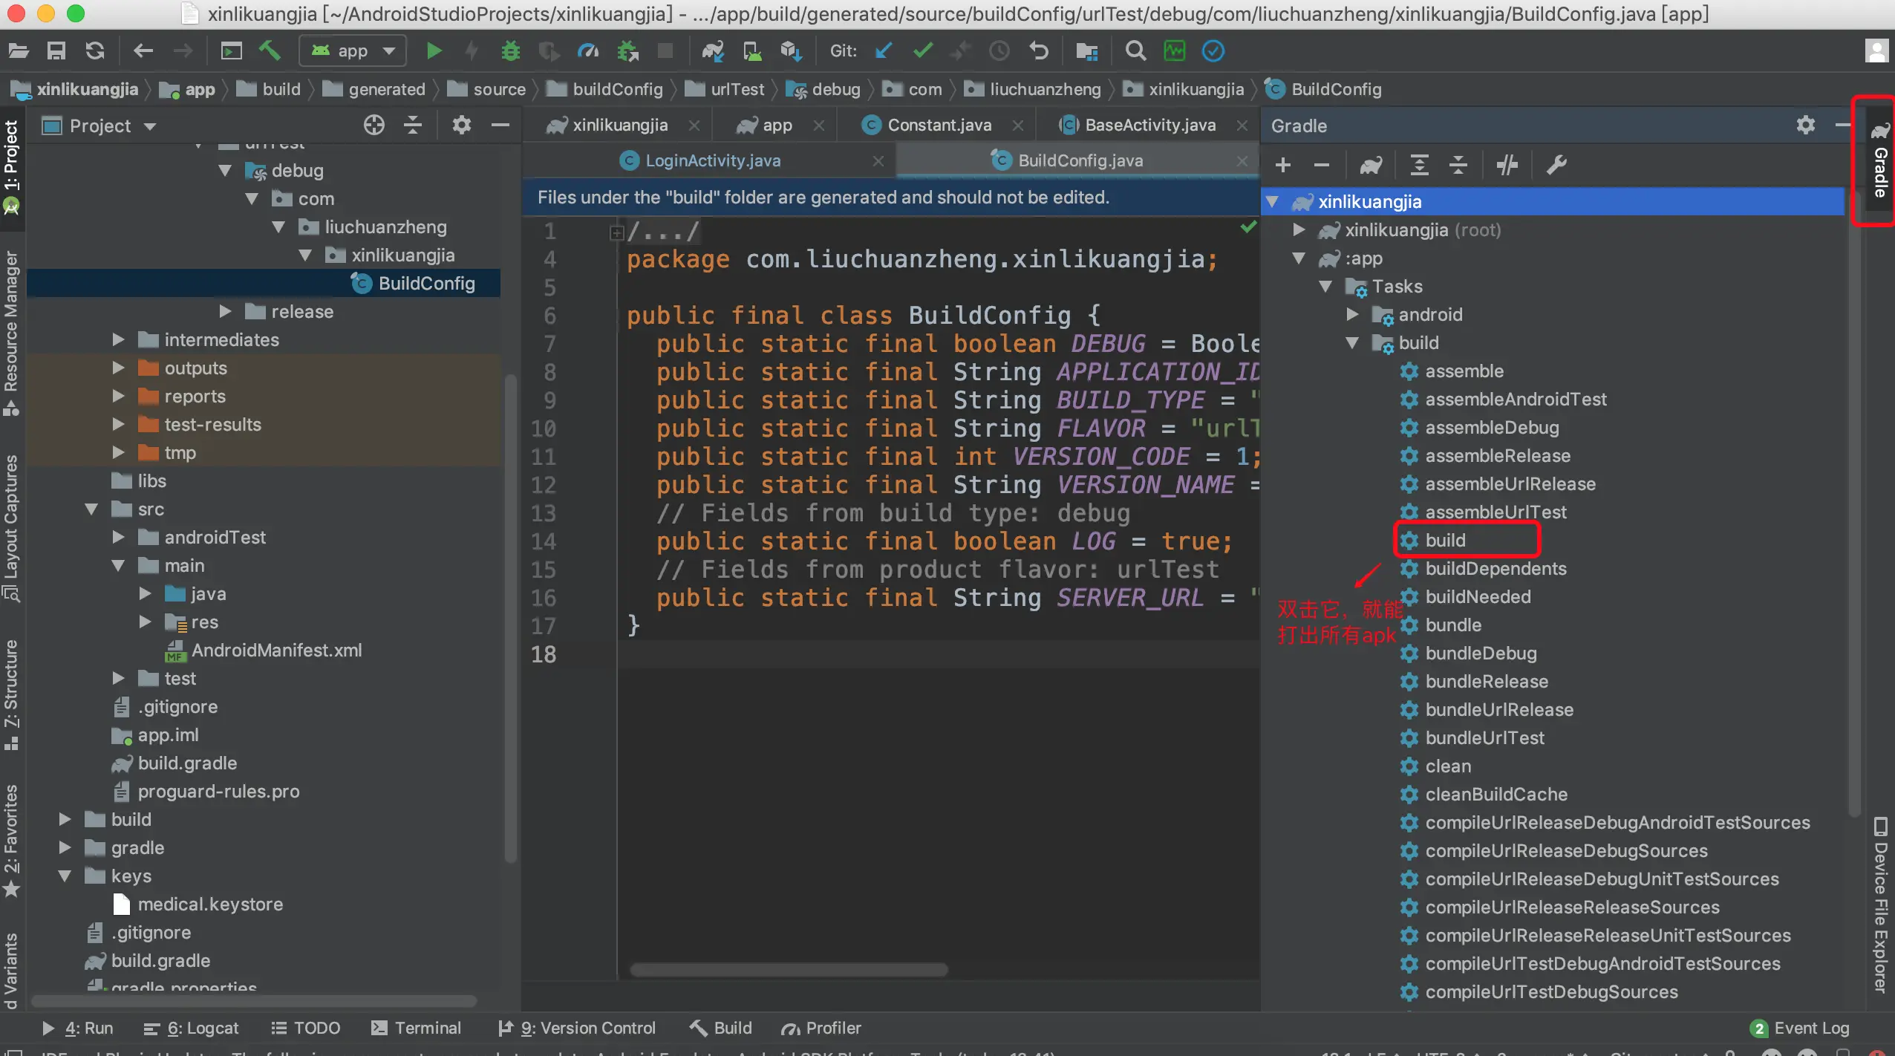The image size is (1895, 1056).
Task: Select the assembleDebug Gradle task
Action: pos(1491,428)
